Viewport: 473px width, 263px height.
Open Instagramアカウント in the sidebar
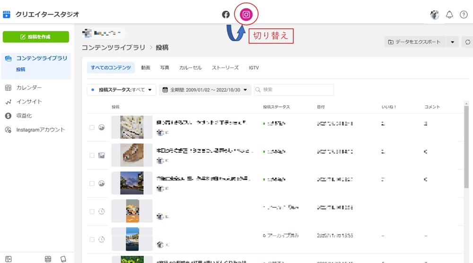click(40, 130)
